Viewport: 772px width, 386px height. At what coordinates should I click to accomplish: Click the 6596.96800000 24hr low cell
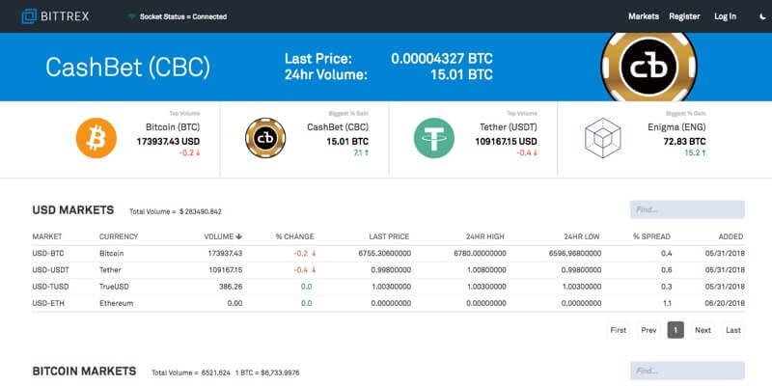[x=575, y=254]
